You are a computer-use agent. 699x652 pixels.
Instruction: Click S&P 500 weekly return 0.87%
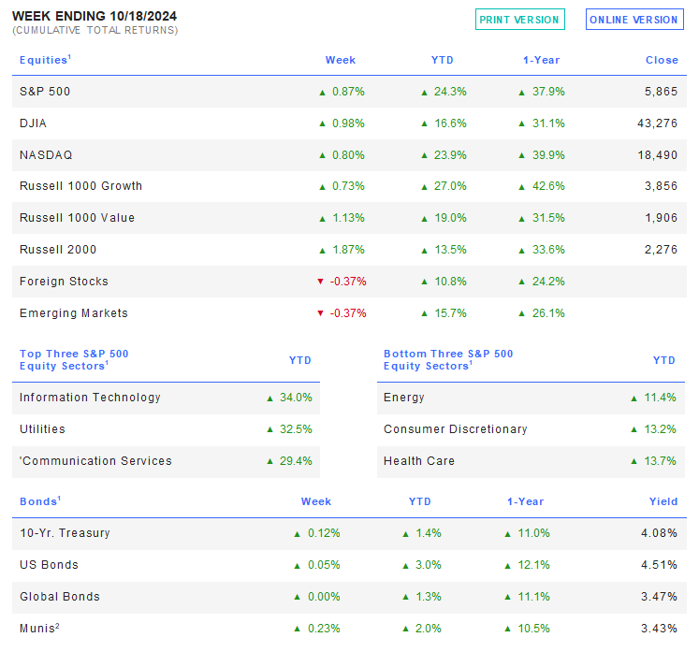(x=348, y=92)
